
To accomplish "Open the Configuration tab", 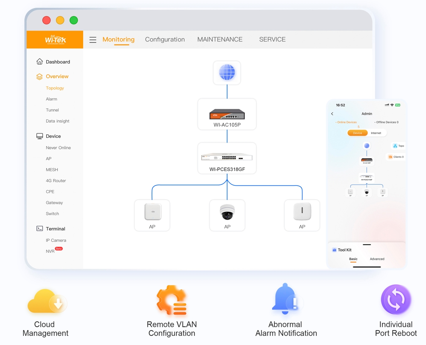I will [x=165, y=40].
